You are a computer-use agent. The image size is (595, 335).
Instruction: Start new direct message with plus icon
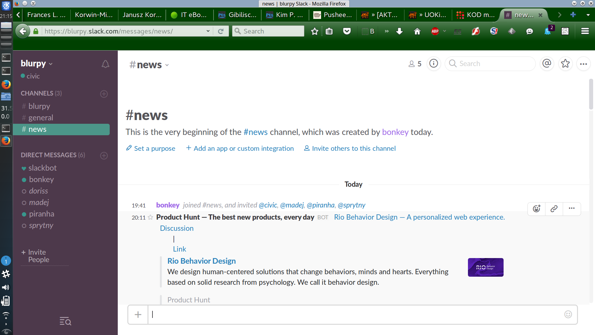coord(104,155)
